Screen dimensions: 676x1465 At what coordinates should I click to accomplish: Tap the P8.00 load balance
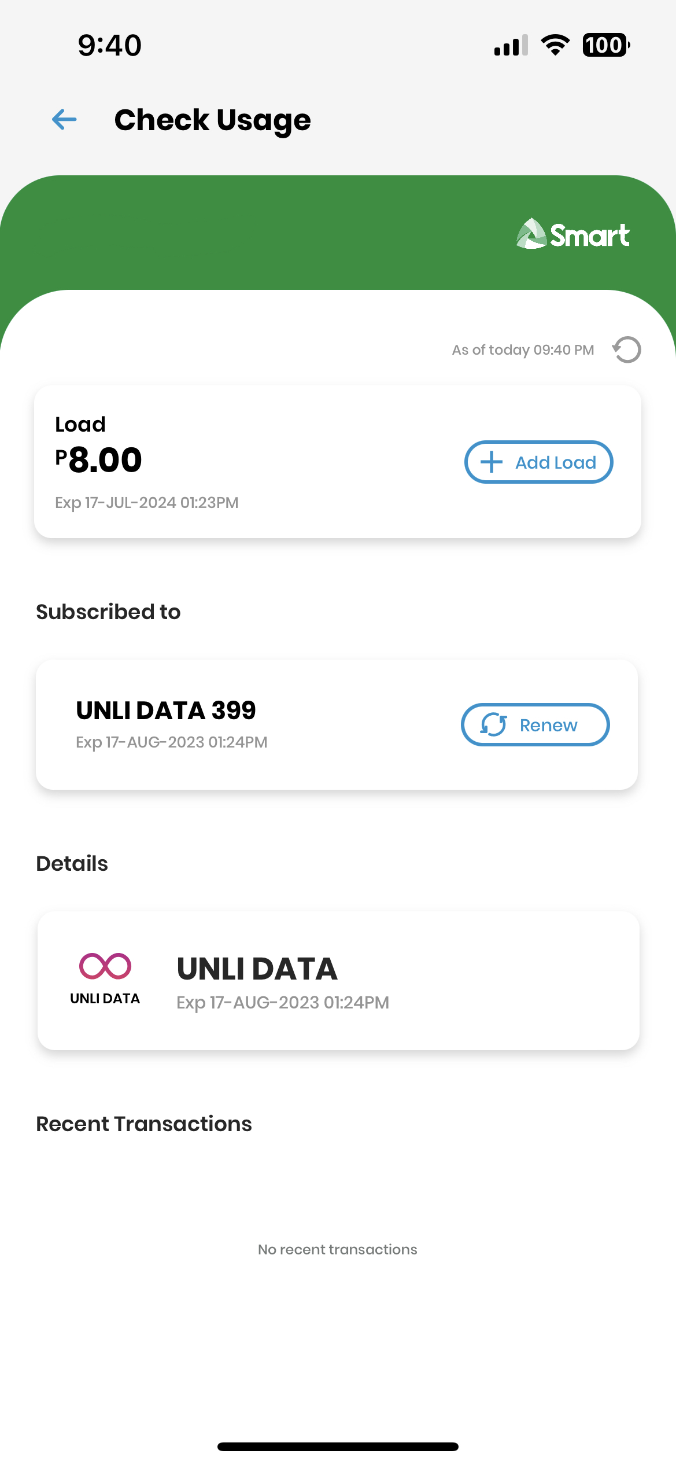tap(99, 460)
